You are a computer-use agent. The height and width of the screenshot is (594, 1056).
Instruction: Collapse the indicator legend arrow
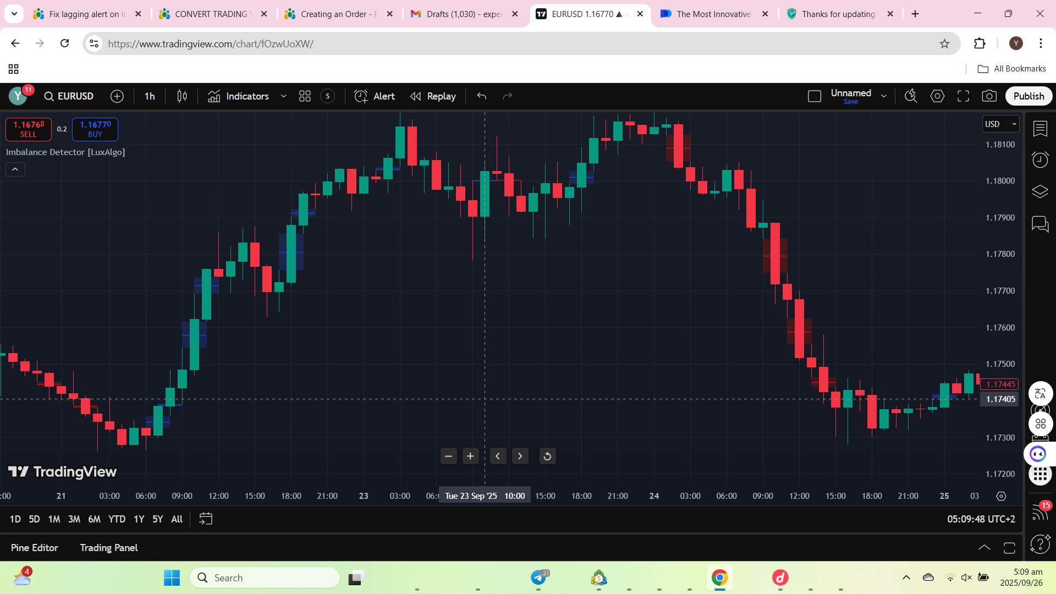[x=15, y=169]
